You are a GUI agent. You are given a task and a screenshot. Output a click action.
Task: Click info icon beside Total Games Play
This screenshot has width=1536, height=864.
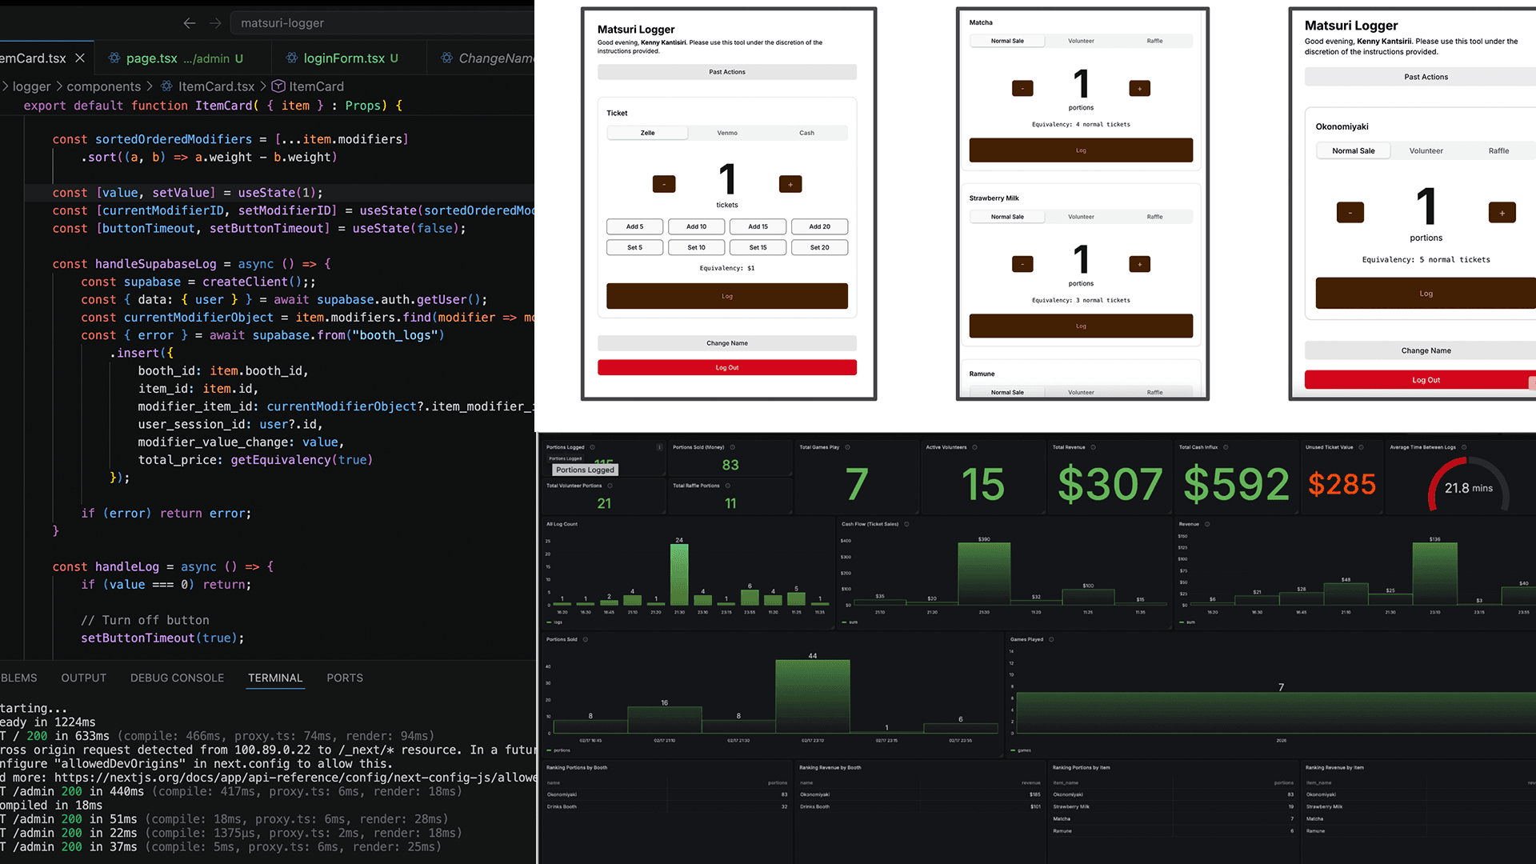pyautogui.click(x=847, y=447)
